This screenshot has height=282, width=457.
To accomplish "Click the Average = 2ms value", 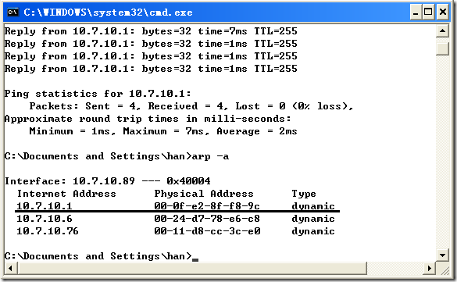I will pyautogui.click(x=257, y=131).
